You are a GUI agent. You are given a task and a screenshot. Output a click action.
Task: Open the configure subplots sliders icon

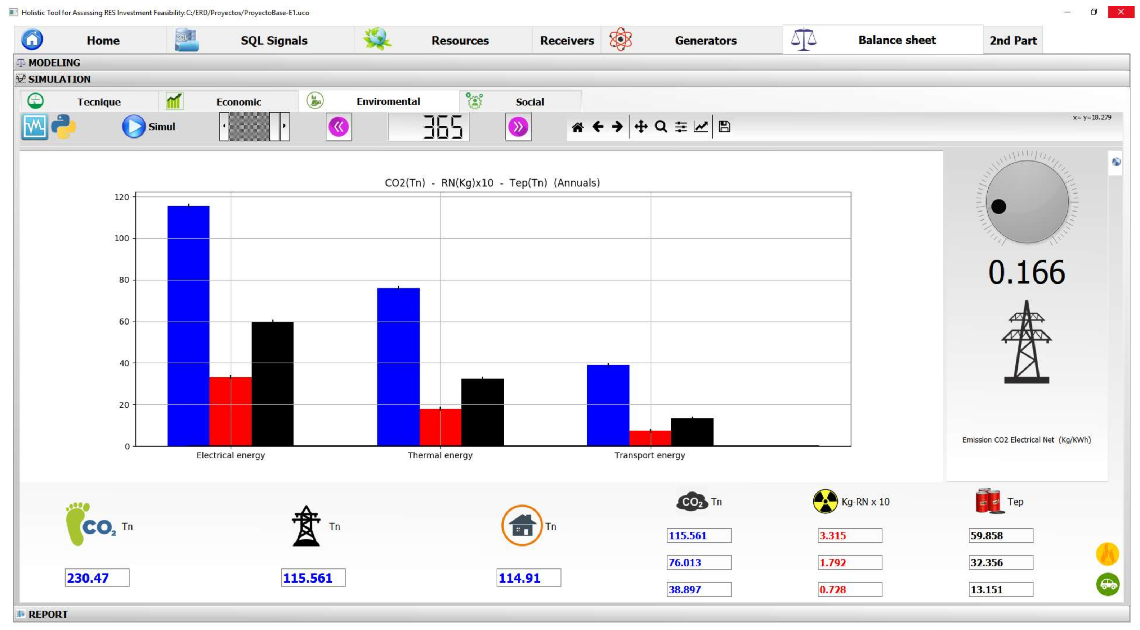[x=681, y=127]
